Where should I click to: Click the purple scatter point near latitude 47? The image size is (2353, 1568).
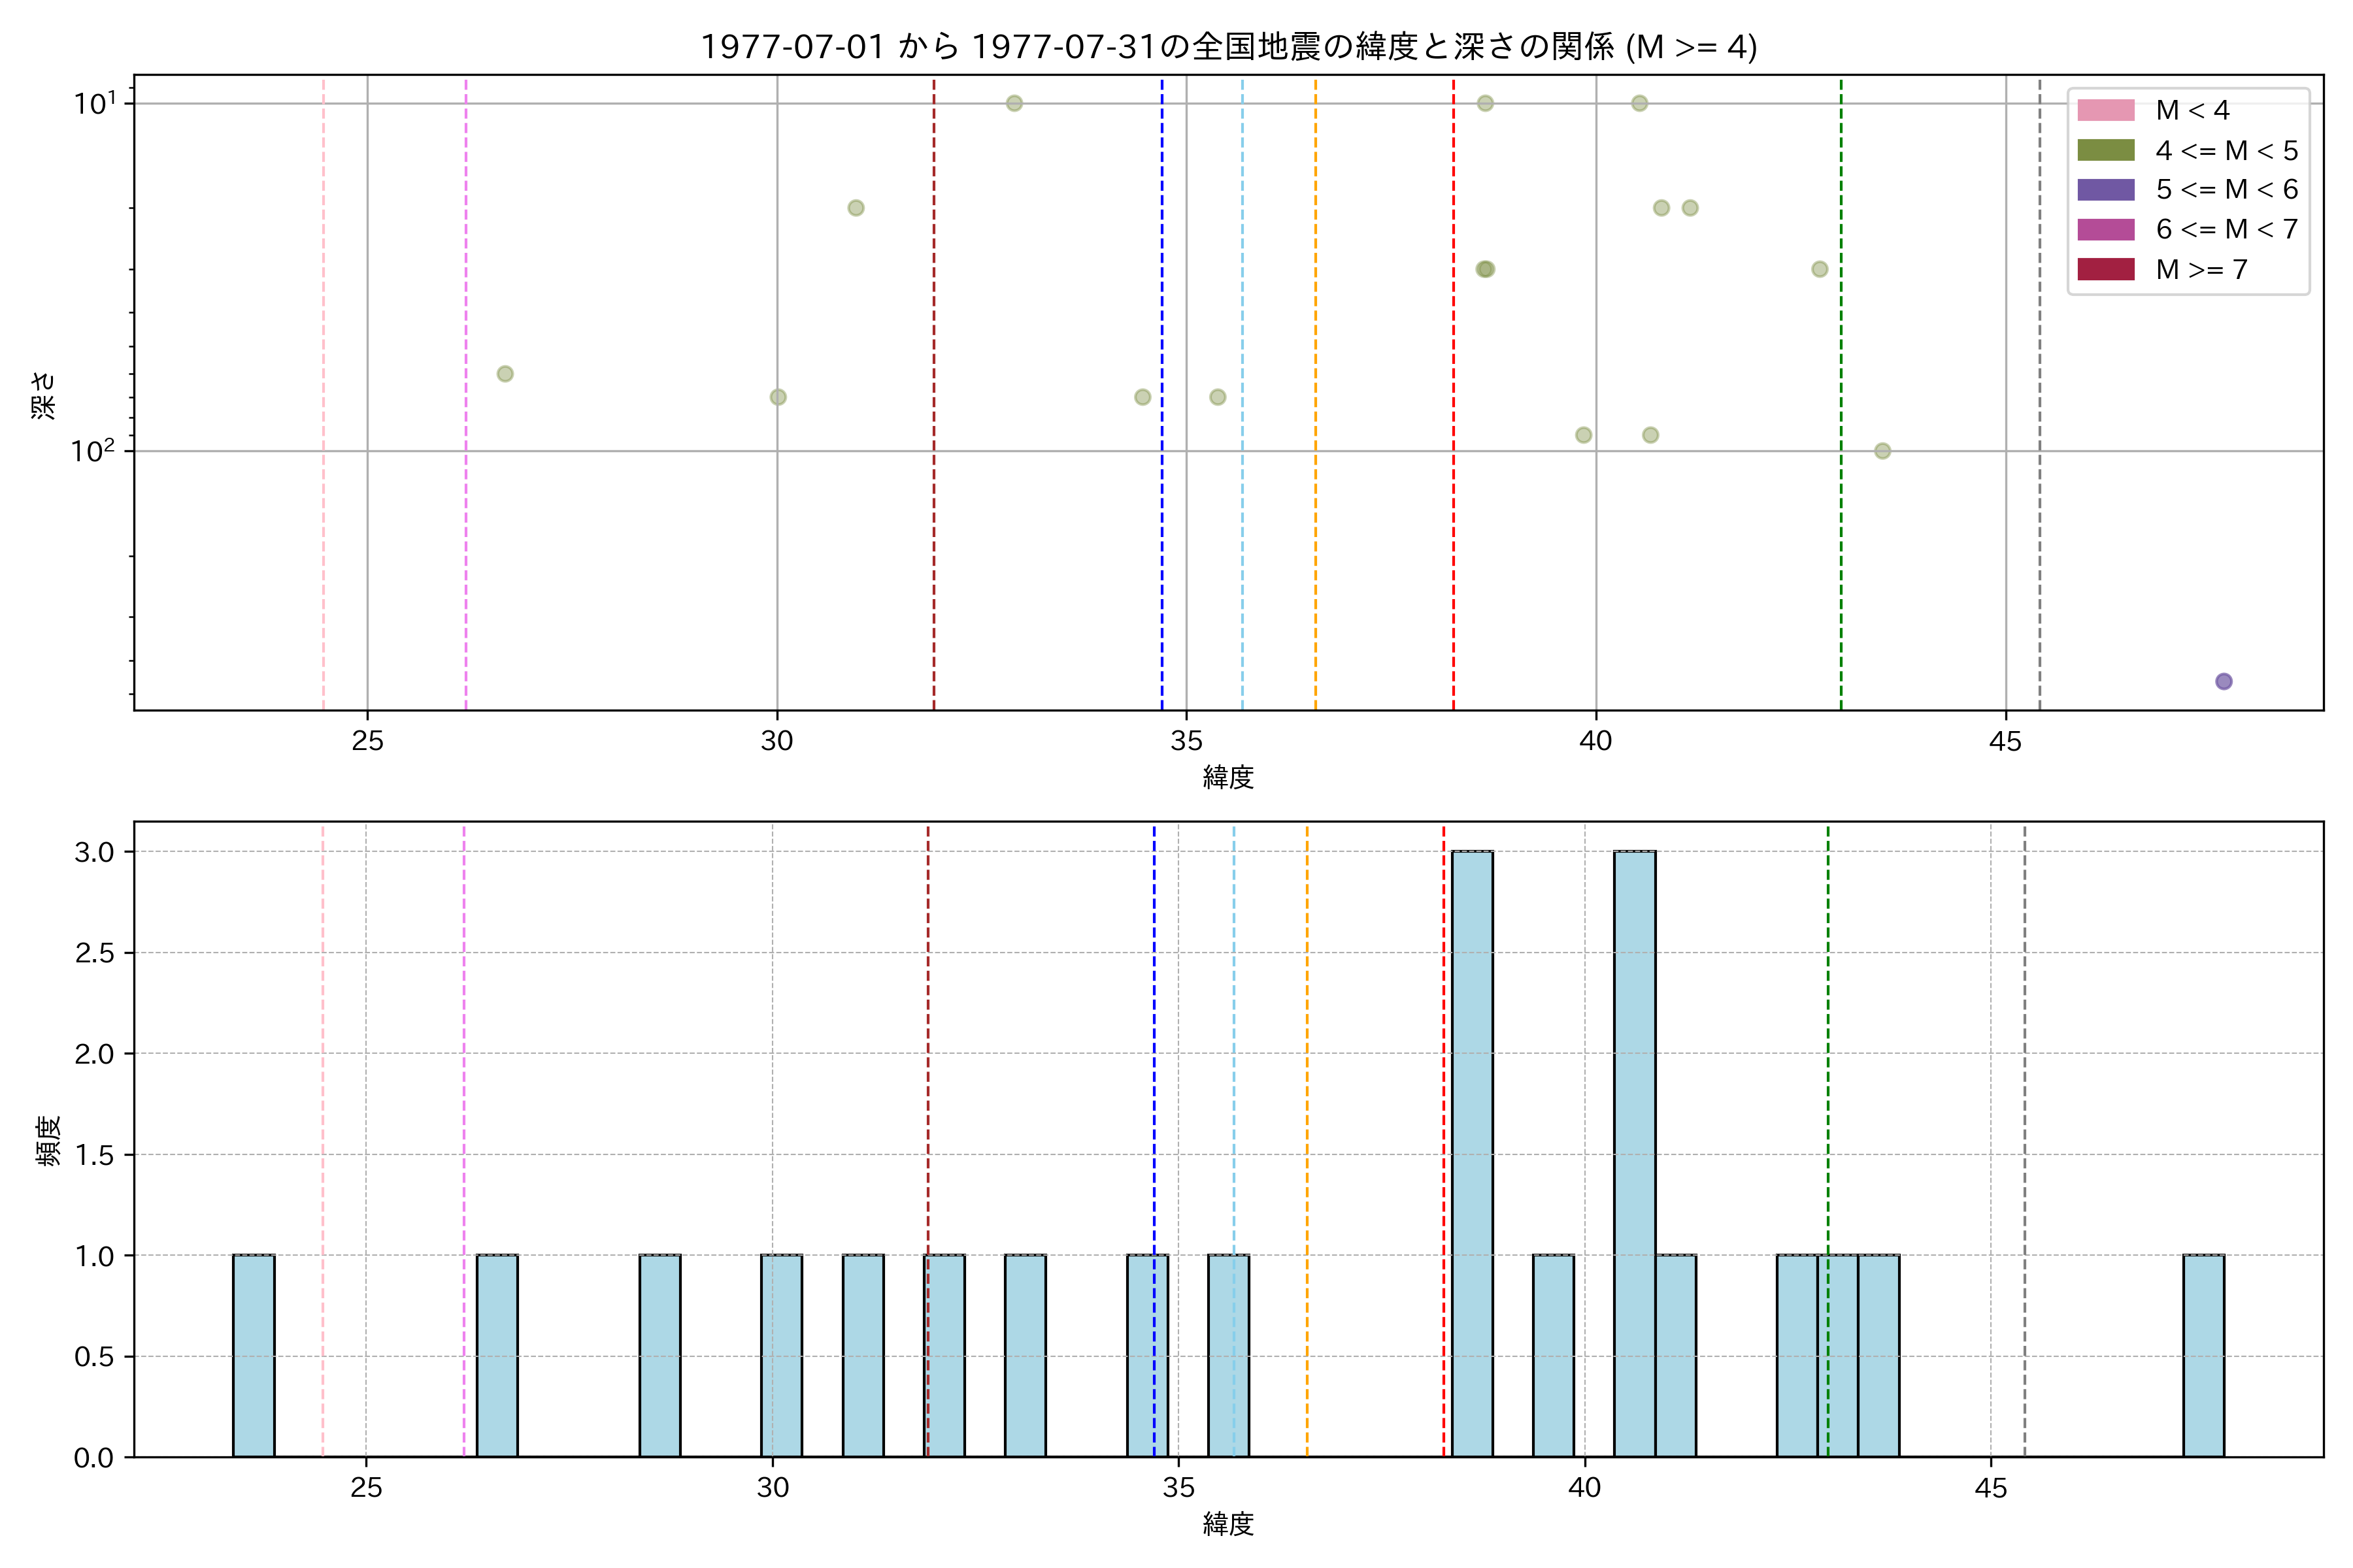pos(2224,681)
